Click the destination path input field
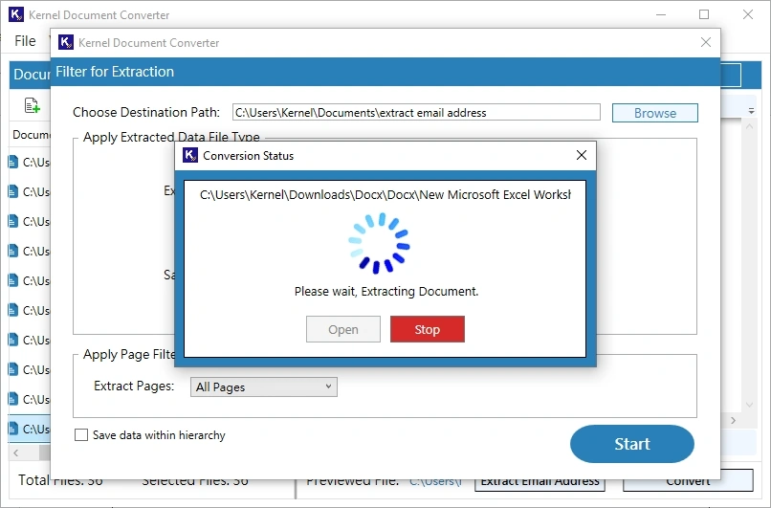The height and width of the screenshot is (508, 771). point(416,112)
